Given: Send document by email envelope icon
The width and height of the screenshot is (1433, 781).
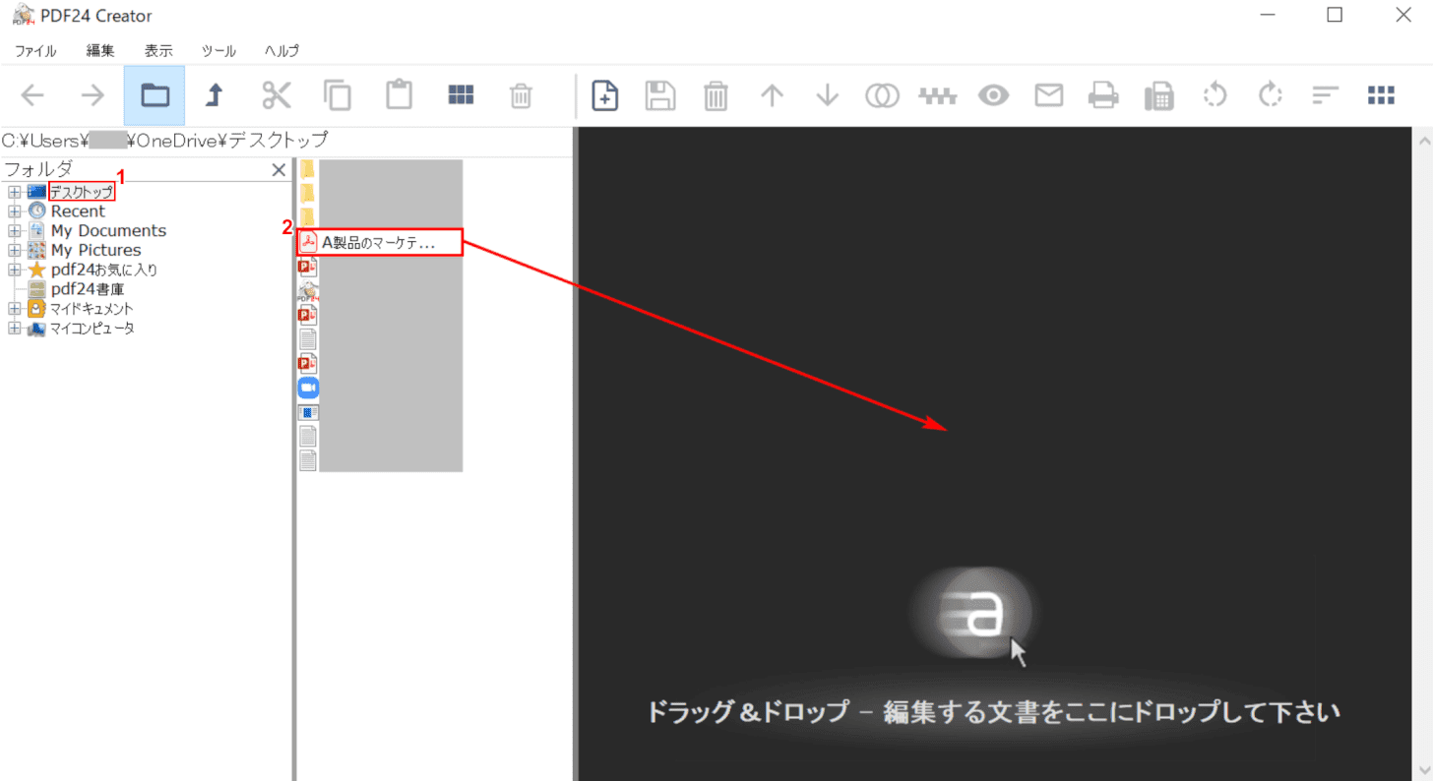Looking at the screenshot, I should (x=1049, y=95).
